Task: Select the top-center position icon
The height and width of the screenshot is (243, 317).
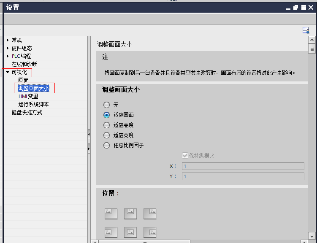Action: point(130,214)
